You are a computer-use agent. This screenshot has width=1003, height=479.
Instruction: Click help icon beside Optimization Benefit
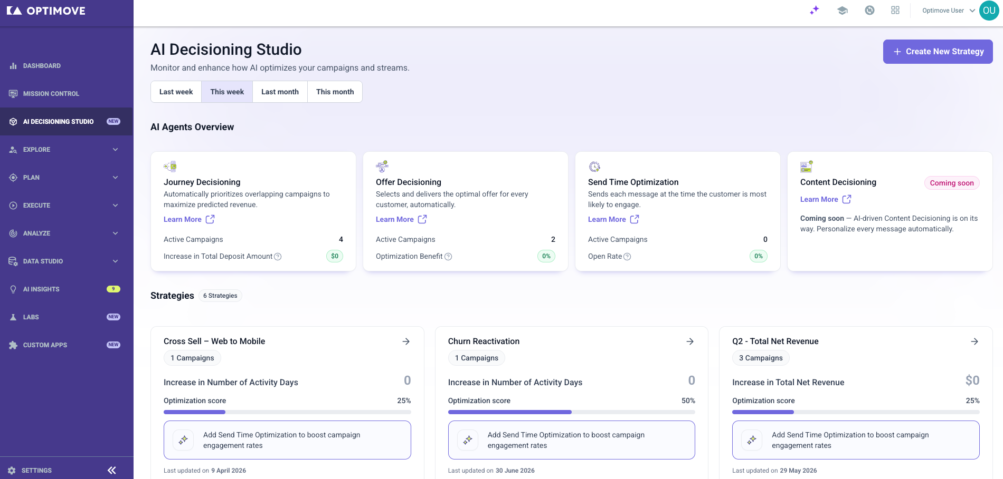pos(448,257)
